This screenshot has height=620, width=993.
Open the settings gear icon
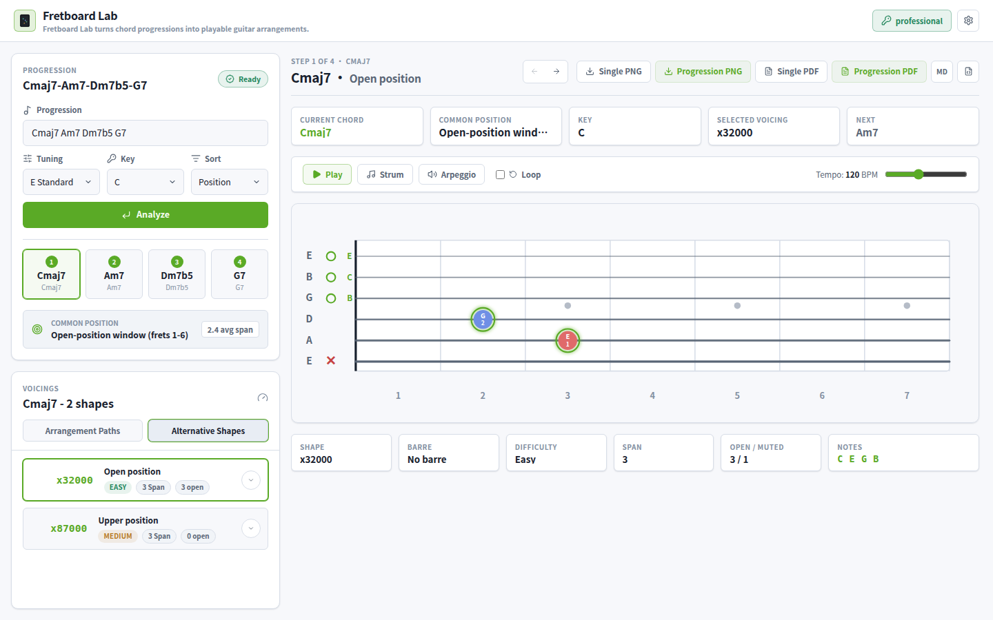[x=968, y=21]
